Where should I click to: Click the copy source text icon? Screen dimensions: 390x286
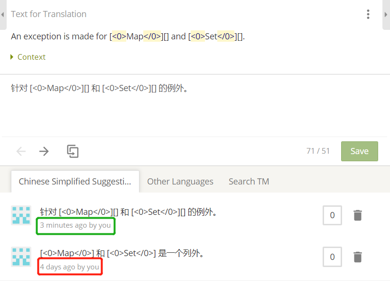click(x=73, y=151)
